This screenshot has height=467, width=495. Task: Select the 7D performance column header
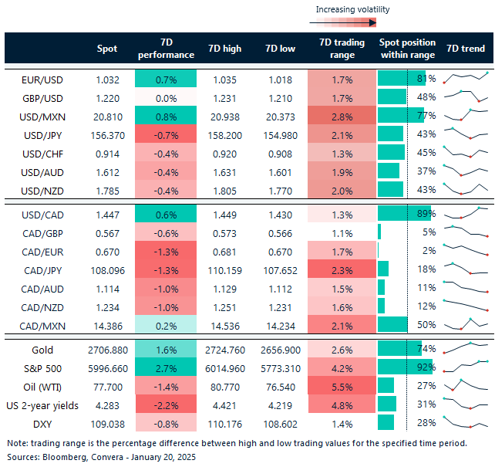click(x=165, y=49)
